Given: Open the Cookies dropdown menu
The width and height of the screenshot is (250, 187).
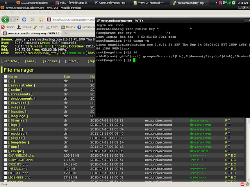Looking at the screenshot, I should point(27,27).
